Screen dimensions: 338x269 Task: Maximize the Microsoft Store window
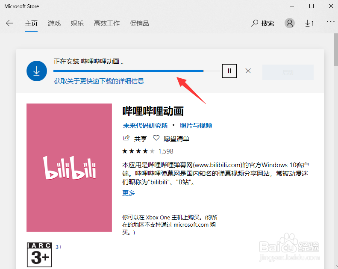pos(312,6)
